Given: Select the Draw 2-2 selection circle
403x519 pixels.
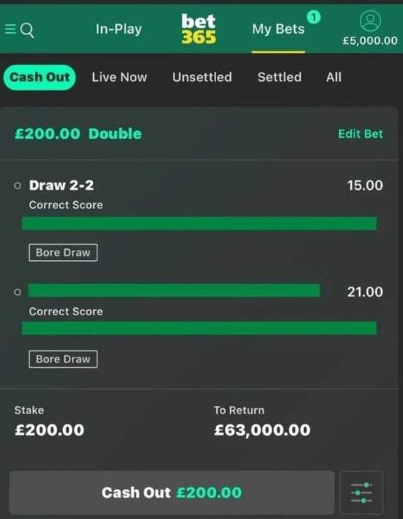Looking at the screenshot, I should [x=18, y=185].
